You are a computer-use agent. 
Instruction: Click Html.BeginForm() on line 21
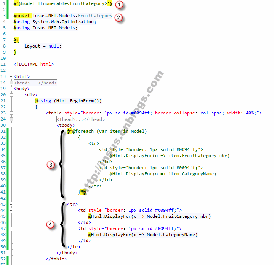78,101
